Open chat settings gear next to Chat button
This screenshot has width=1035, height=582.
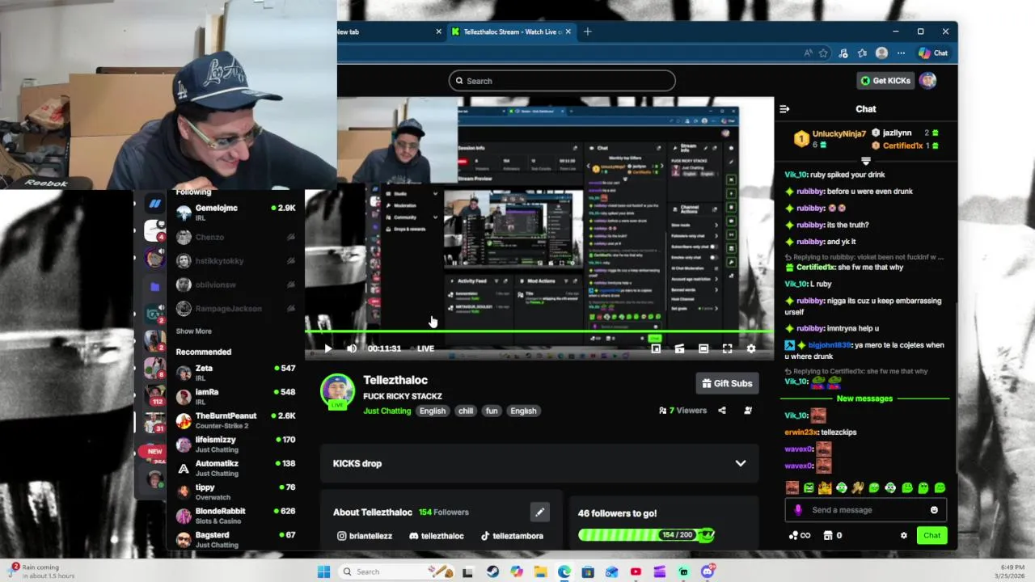[904, 535]
